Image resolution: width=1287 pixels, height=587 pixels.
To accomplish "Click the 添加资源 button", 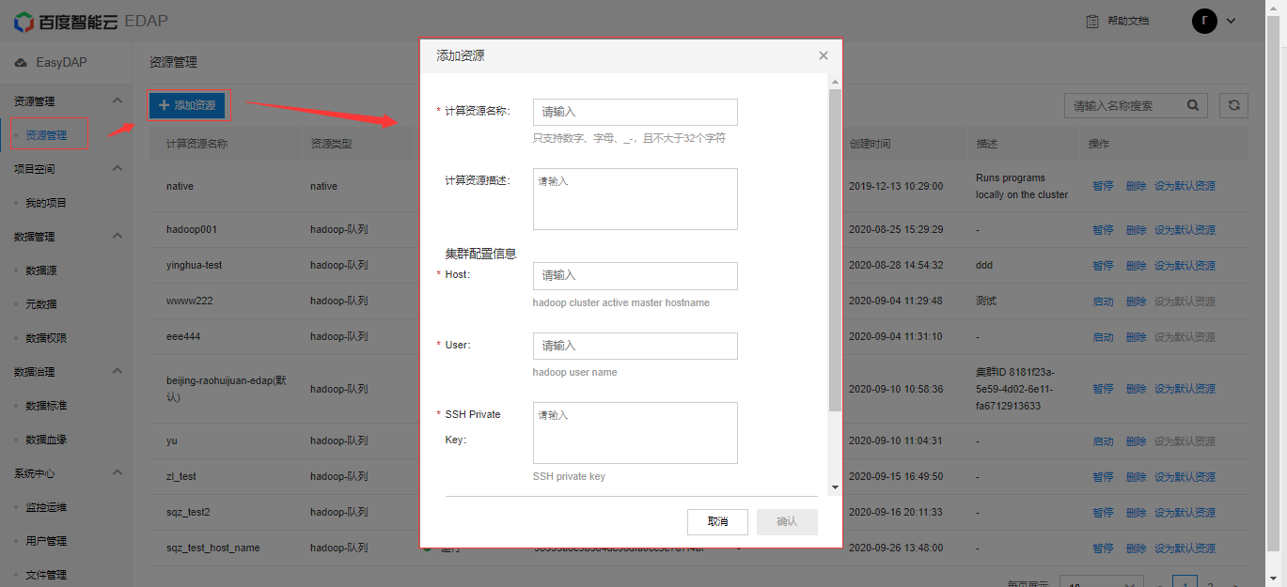I will [x=187, y=105].
